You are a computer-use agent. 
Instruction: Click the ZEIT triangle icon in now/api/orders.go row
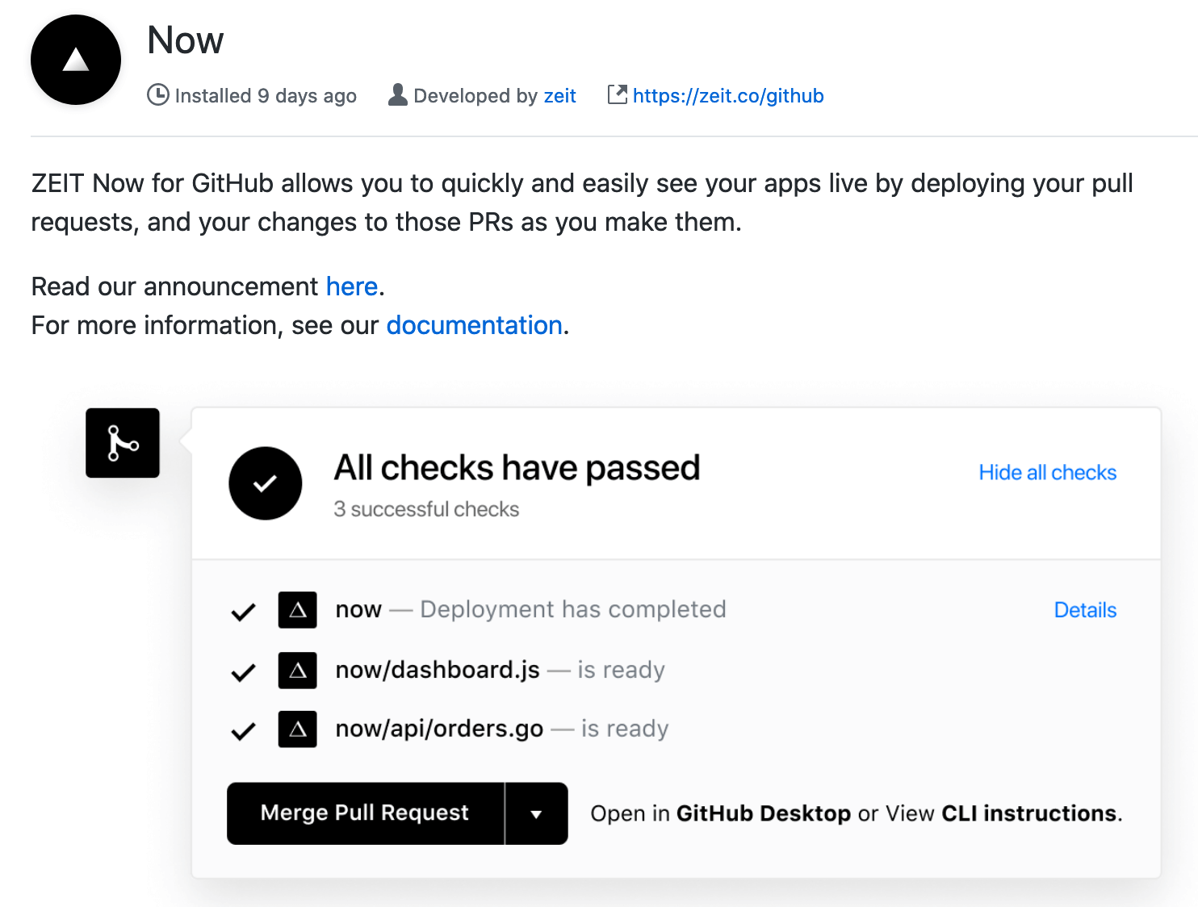pyautogui.click(x=298, y=729)
